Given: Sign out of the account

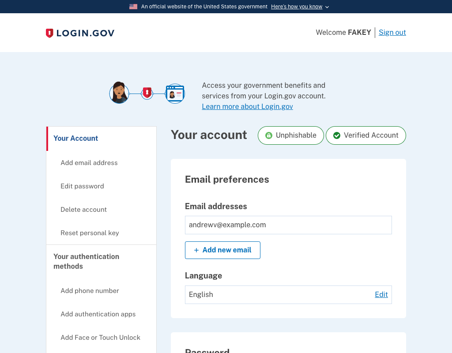Looking at the screenshot, I should (392, 32).
